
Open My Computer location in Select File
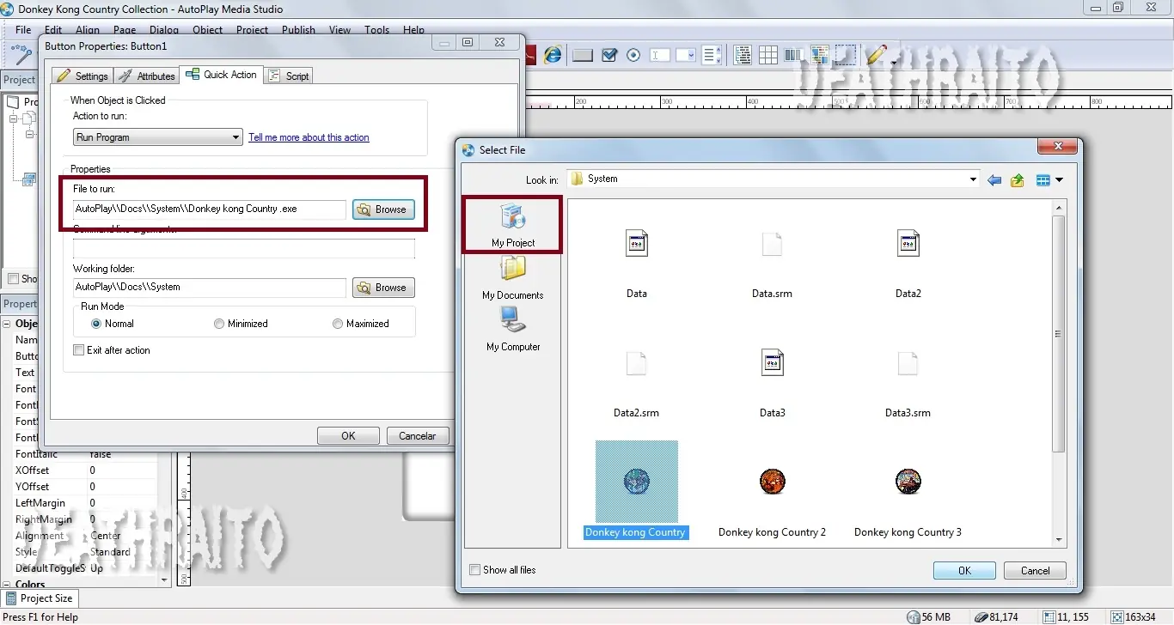(x=513, y=331)
